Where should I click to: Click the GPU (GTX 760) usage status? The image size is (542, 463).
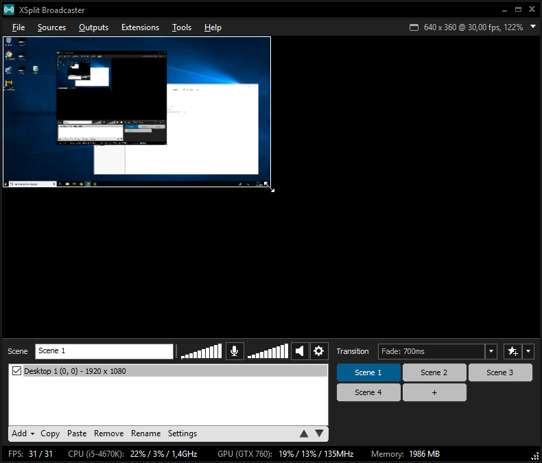pyautogui.click(x=285, y=454)
